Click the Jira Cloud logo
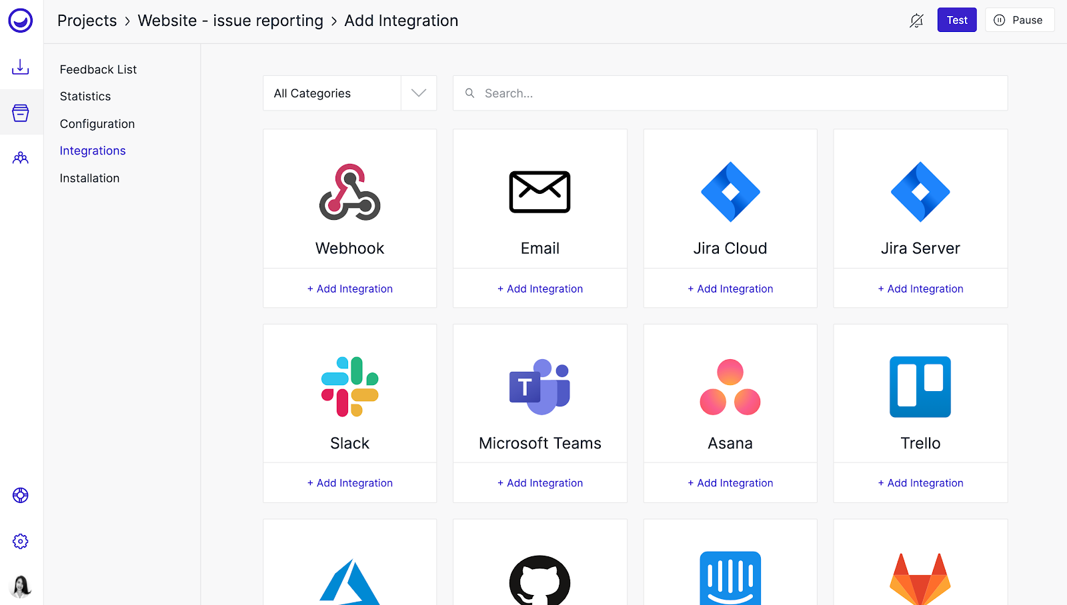 pos(730,192)
